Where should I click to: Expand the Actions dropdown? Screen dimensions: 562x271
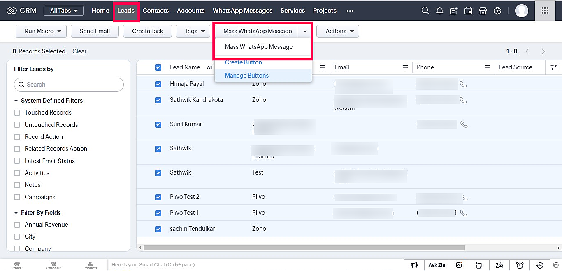point(337,31)
